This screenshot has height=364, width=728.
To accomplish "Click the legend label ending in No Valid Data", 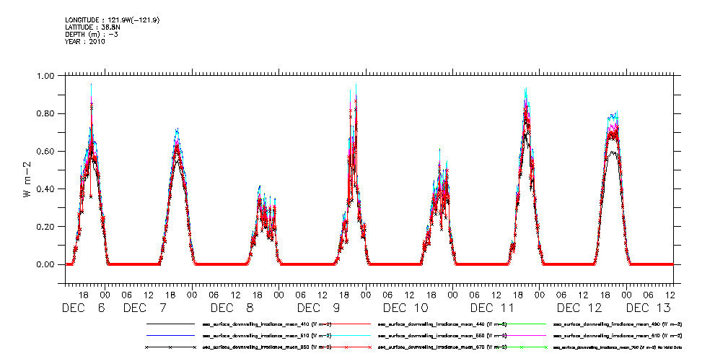I will pyautogui.click(x=618, y=347).
